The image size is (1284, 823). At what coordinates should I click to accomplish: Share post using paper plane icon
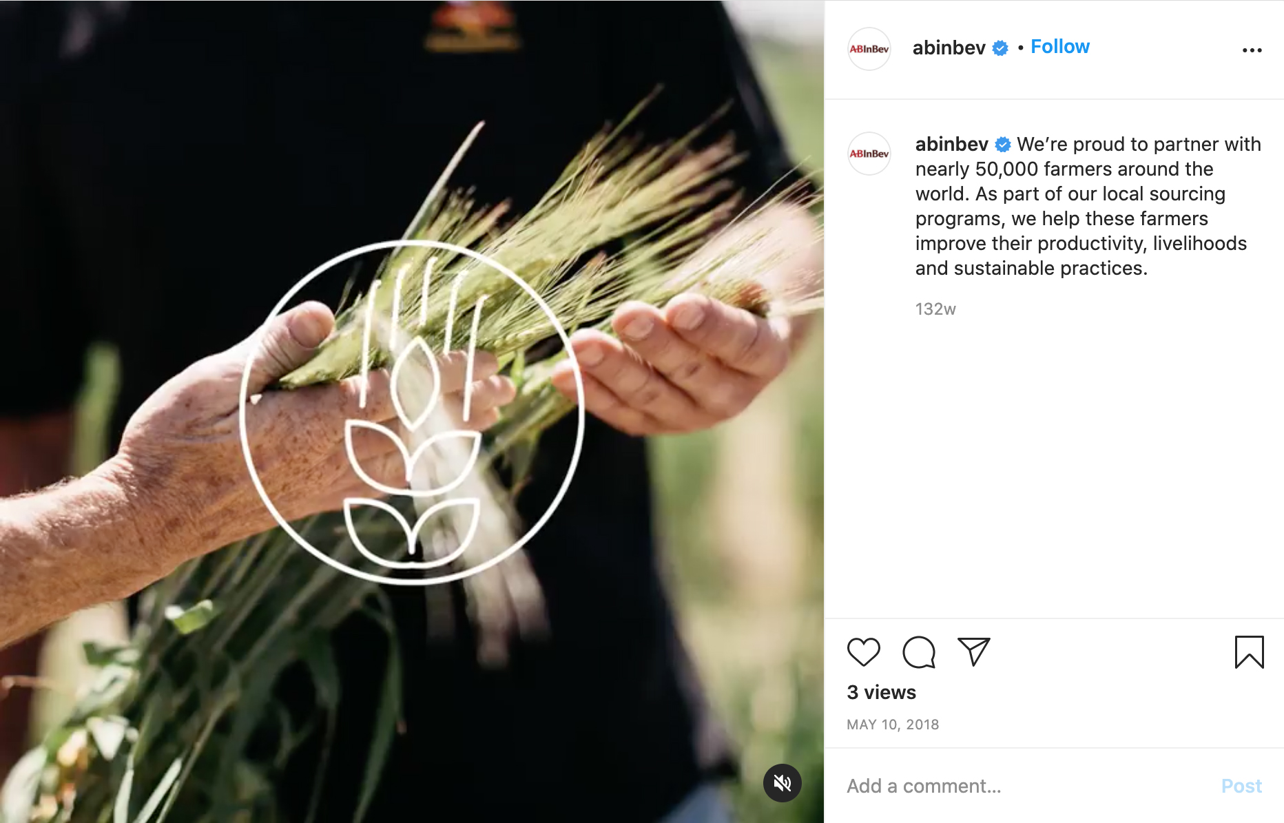974,652
